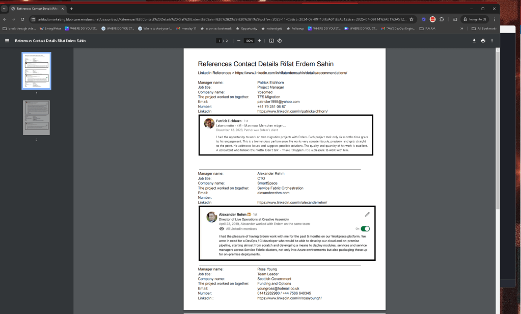Open PDF viewer more actions menu
The width and height of the screenshot is (521, 314).
coord(492,41)
